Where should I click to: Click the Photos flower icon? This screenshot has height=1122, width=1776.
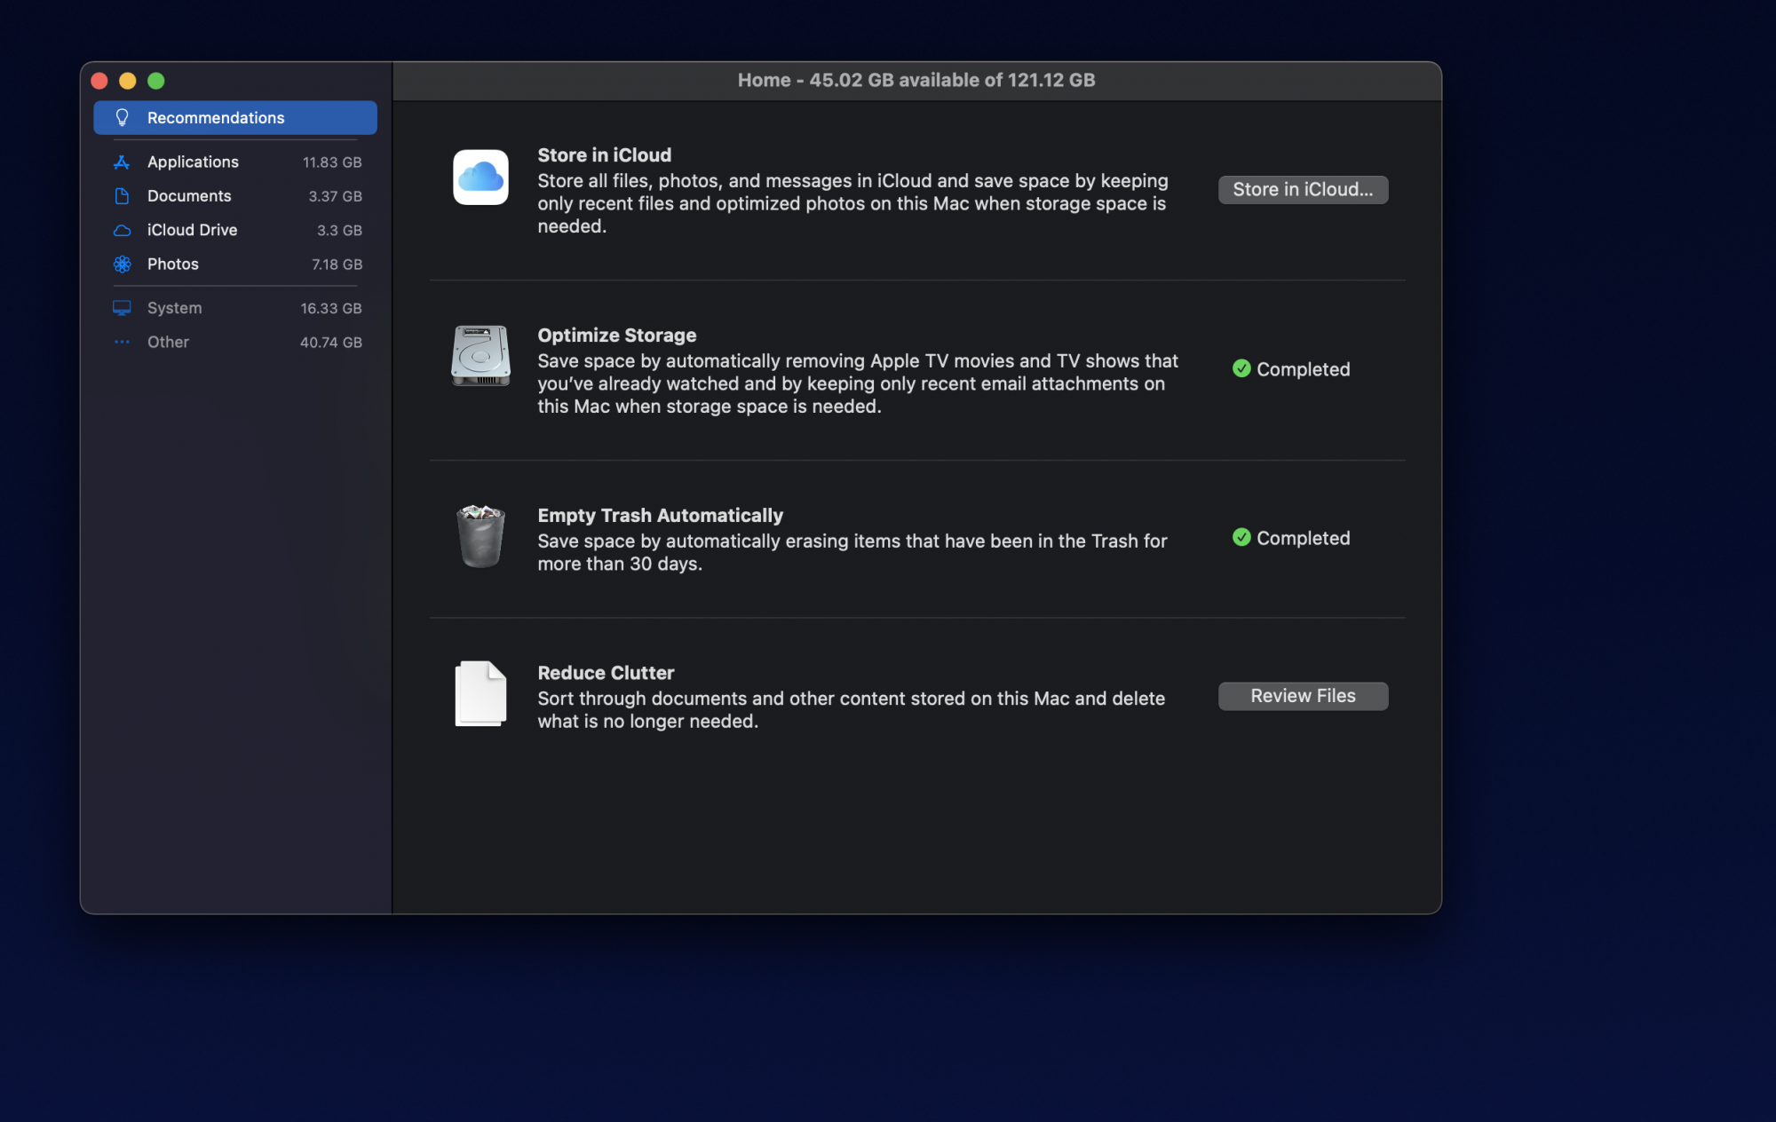123,265
